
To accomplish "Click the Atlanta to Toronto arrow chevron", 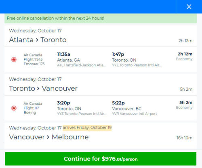I will 37,40.
